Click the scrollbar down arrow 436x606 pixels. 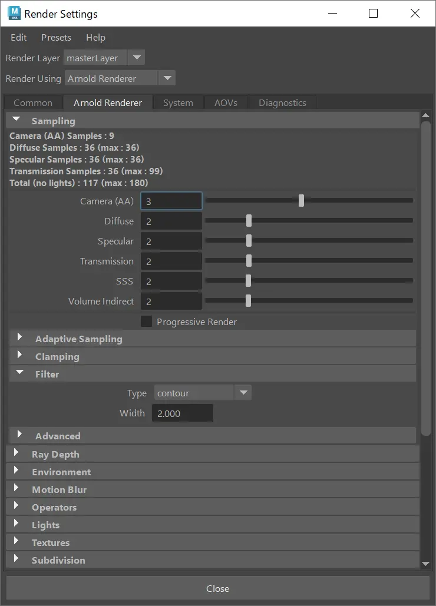(x=425, y=564)
